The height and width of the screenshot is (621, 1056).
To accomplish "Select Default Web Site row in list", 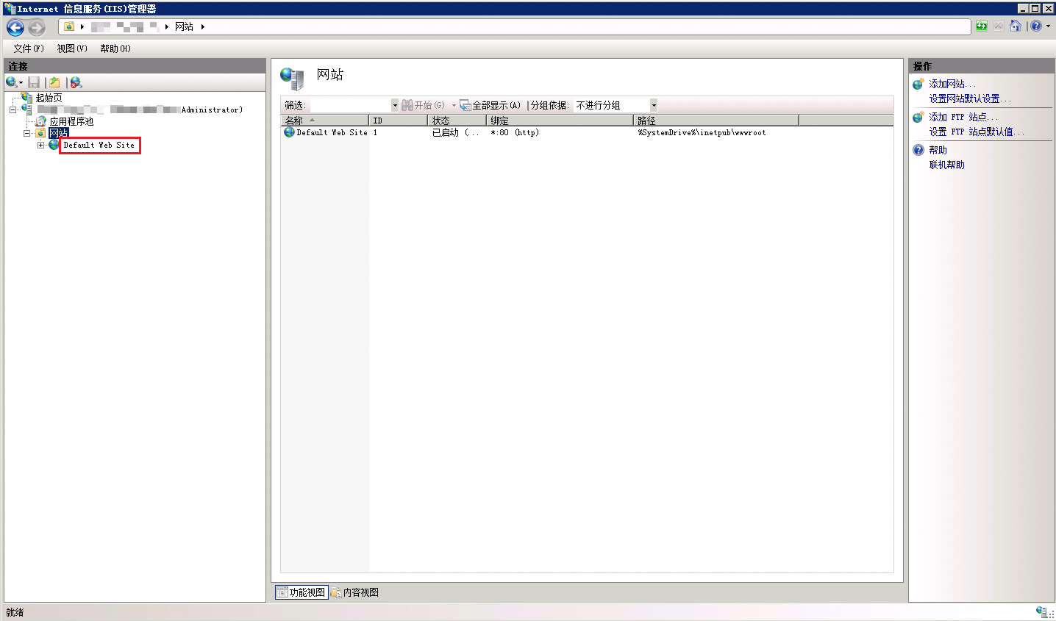I will coord(587,133).
